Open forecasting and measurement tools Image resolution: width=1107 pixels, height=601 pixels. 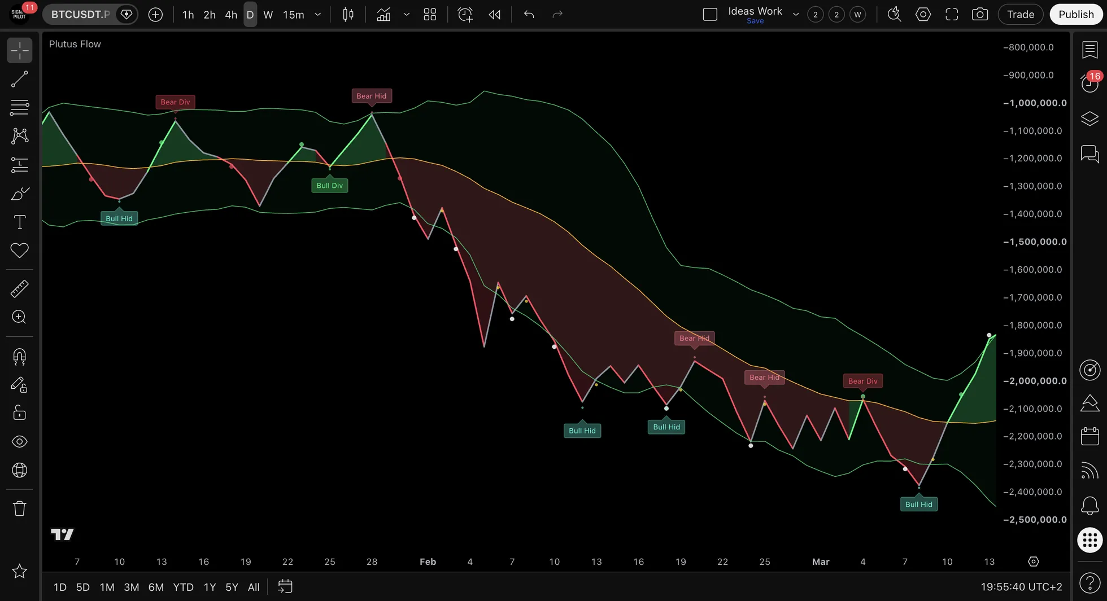point(20,165)
